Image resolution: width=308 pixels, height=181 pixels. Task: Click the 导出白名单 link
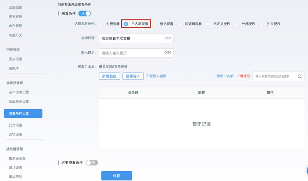point(225,76)
